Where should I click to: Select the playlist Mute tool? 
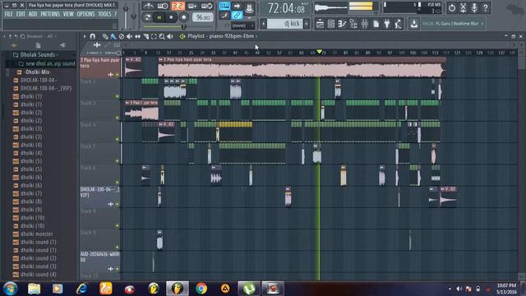(130, 36)
